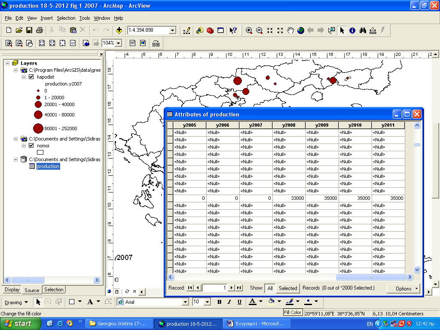Open the Insert menu
The width and height of the screenshot is (440, 330).
click(x=46, y=18)
